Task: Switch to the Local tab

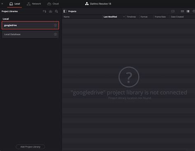Action: pos(14,4)
